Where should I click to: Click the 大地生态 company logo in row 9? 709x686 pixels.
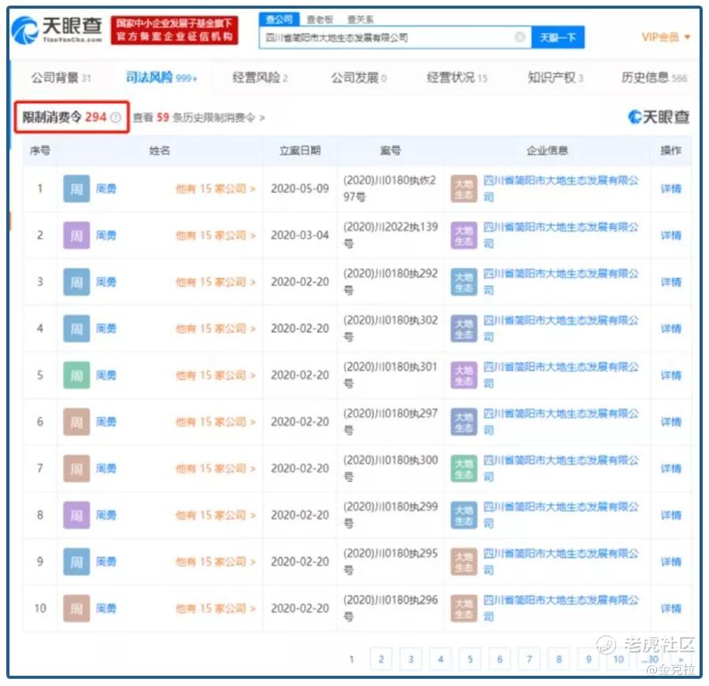click(464, 562)
